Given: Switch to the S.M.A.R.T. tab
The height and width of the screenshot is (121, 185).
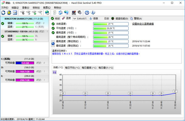Looking at the screenshot, I should pos(80,18).
